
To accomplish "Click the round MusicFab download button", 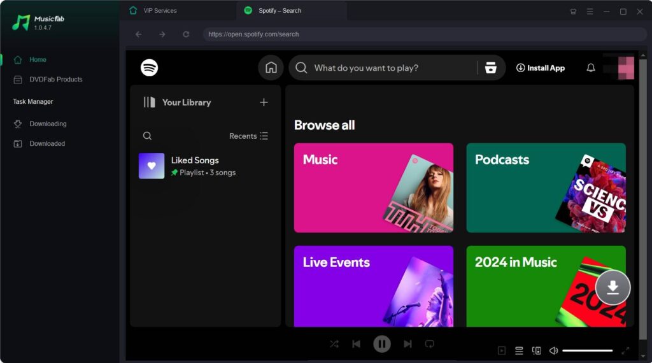I will [613, 287].
